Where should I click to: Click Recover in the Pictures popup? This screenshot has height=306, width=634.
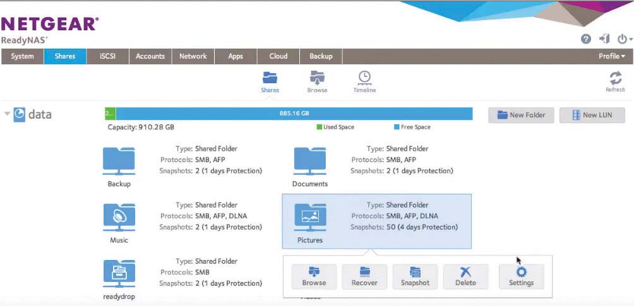point(364,276)
